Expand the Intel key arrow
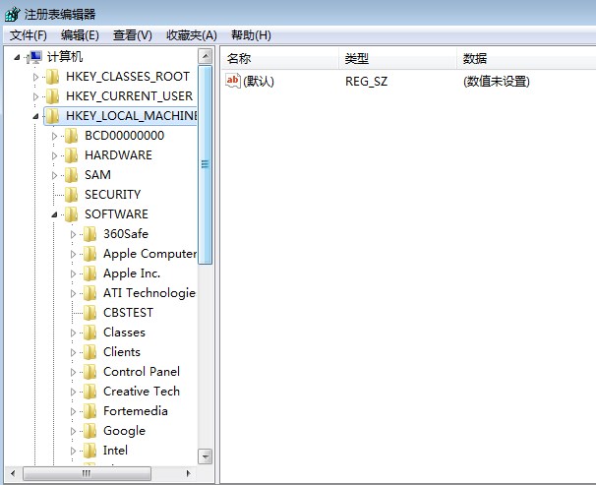The height and width of the screenshot is (485, 596). (x=74, y=452)
